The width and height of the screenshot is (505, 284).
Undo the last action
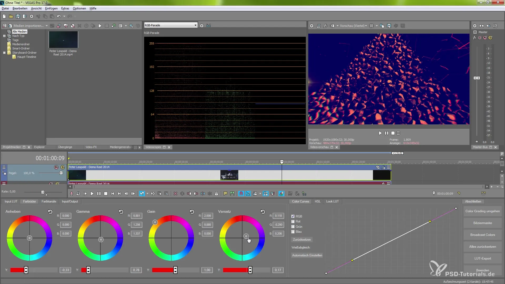tap(59, 16)
